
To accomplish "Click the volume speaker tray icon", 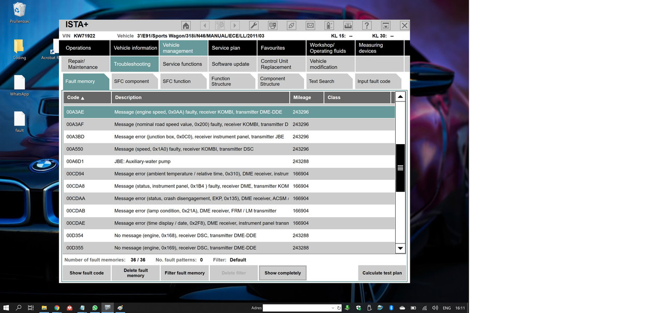I will tap(435, 308).
